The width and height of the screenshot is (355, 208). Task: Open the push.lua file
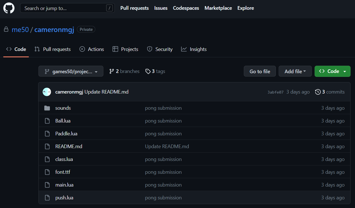[64, 198]
